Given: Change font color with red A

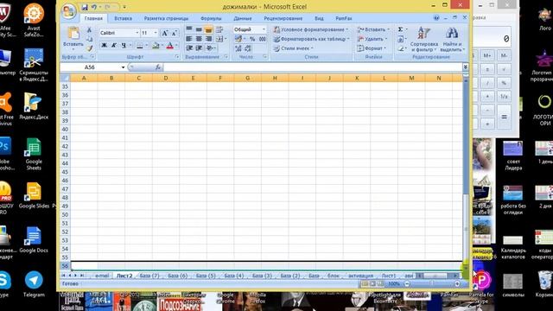Looking at the screenshot, I should pos(169,46).
